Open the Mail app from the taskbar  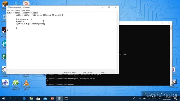[45, 98]
